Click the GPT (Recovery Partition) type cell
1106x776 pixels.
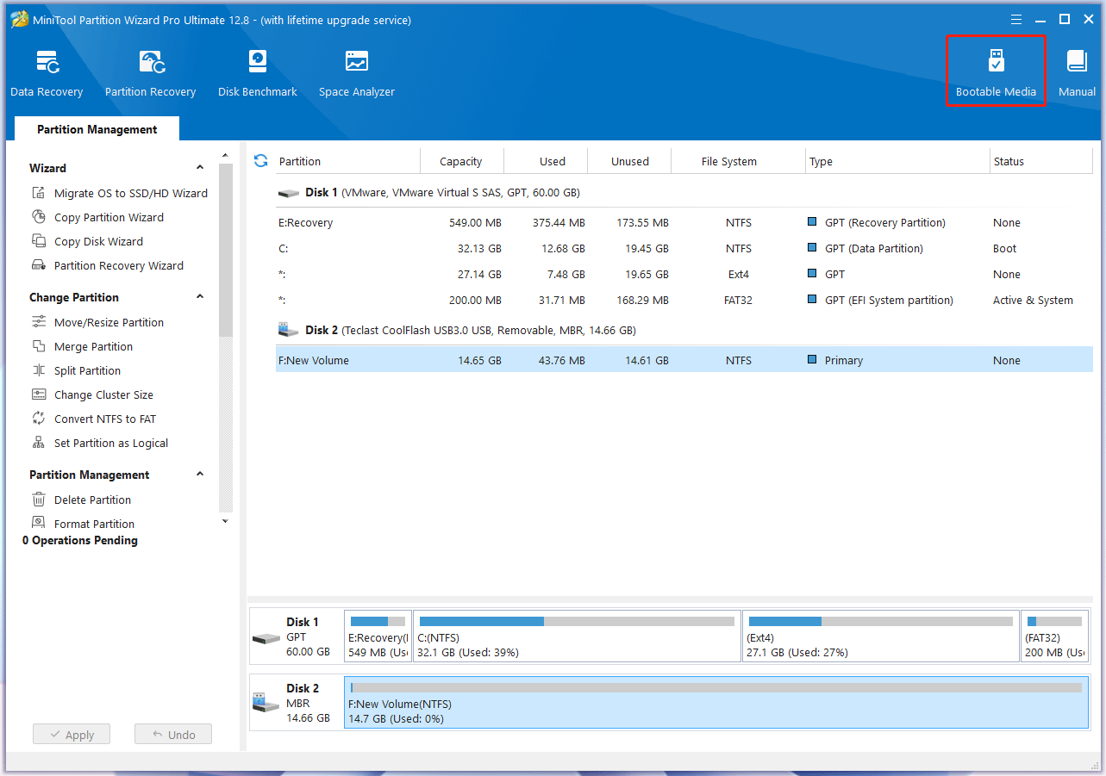(x=885, y=222)
